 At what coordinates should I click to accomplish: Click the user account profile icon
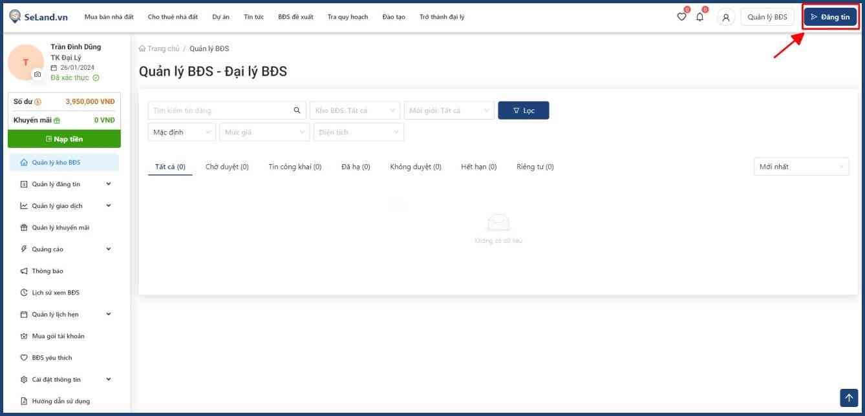pyautogui.click(x=725, y=17)
